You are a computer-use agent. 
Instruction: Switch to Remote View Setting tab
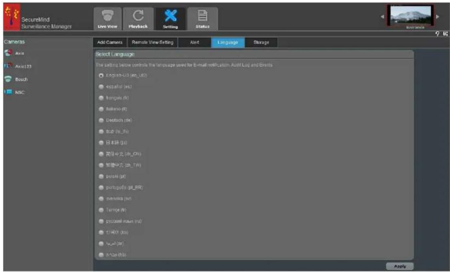153,42
